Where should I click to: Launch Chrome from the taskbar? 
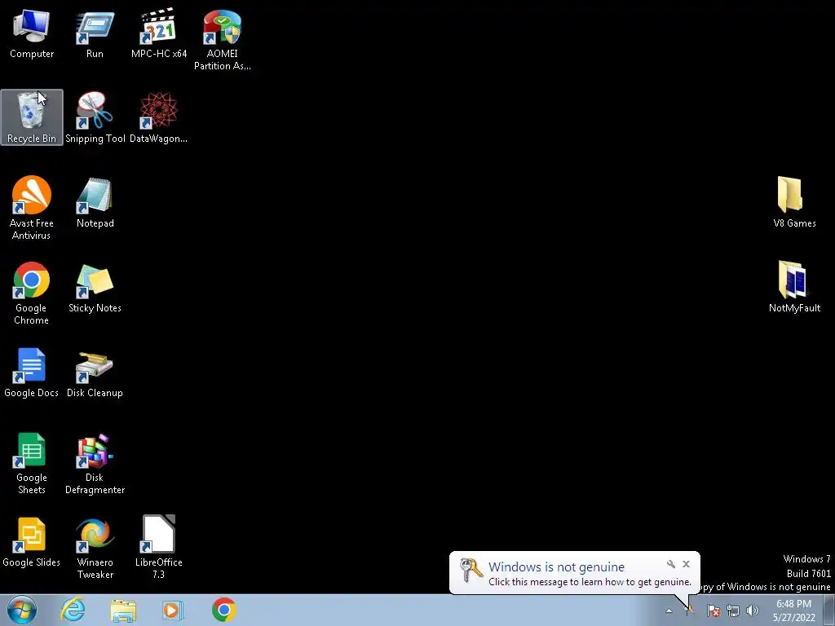pos(223,610)
